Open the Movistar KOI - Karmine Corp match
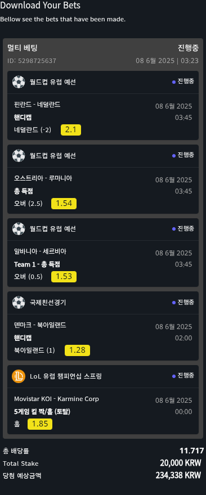Viewport: 206px width, 495px height. [x=56, y=399]
